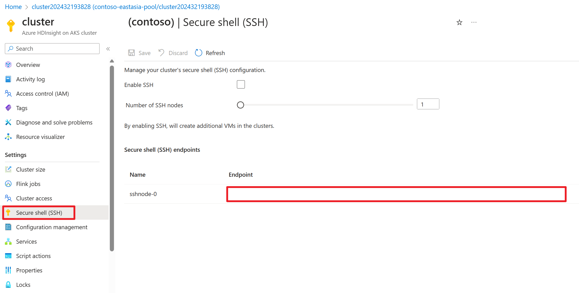Click the Home breadcrumb link
Viewport: 579px width, 293px height.
click(13, 7)
